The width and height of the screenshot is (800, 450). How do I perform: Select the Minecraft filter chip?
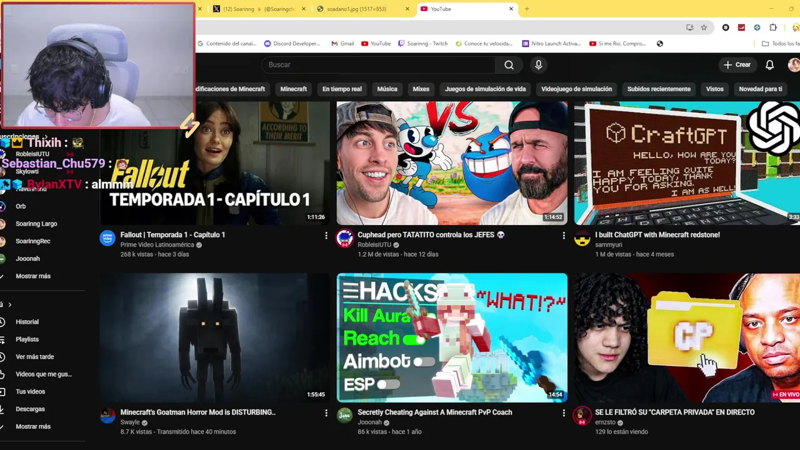294,89
